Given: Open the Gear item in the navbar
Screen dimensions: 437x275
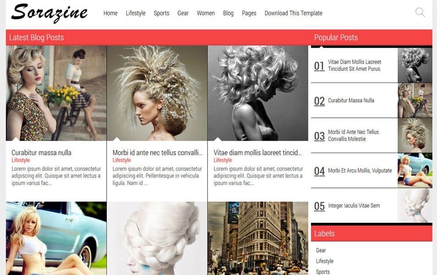Looking at the screenshot, I should pyautogui.click(x=183, y=13).
